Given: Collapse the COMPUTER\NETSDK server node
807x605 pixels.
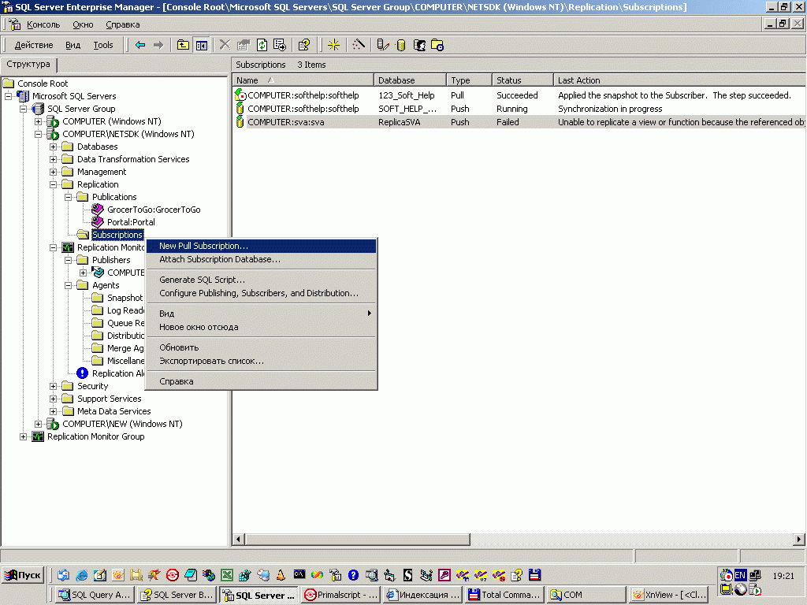Looking at the screenshot, I should pos(38,134).
